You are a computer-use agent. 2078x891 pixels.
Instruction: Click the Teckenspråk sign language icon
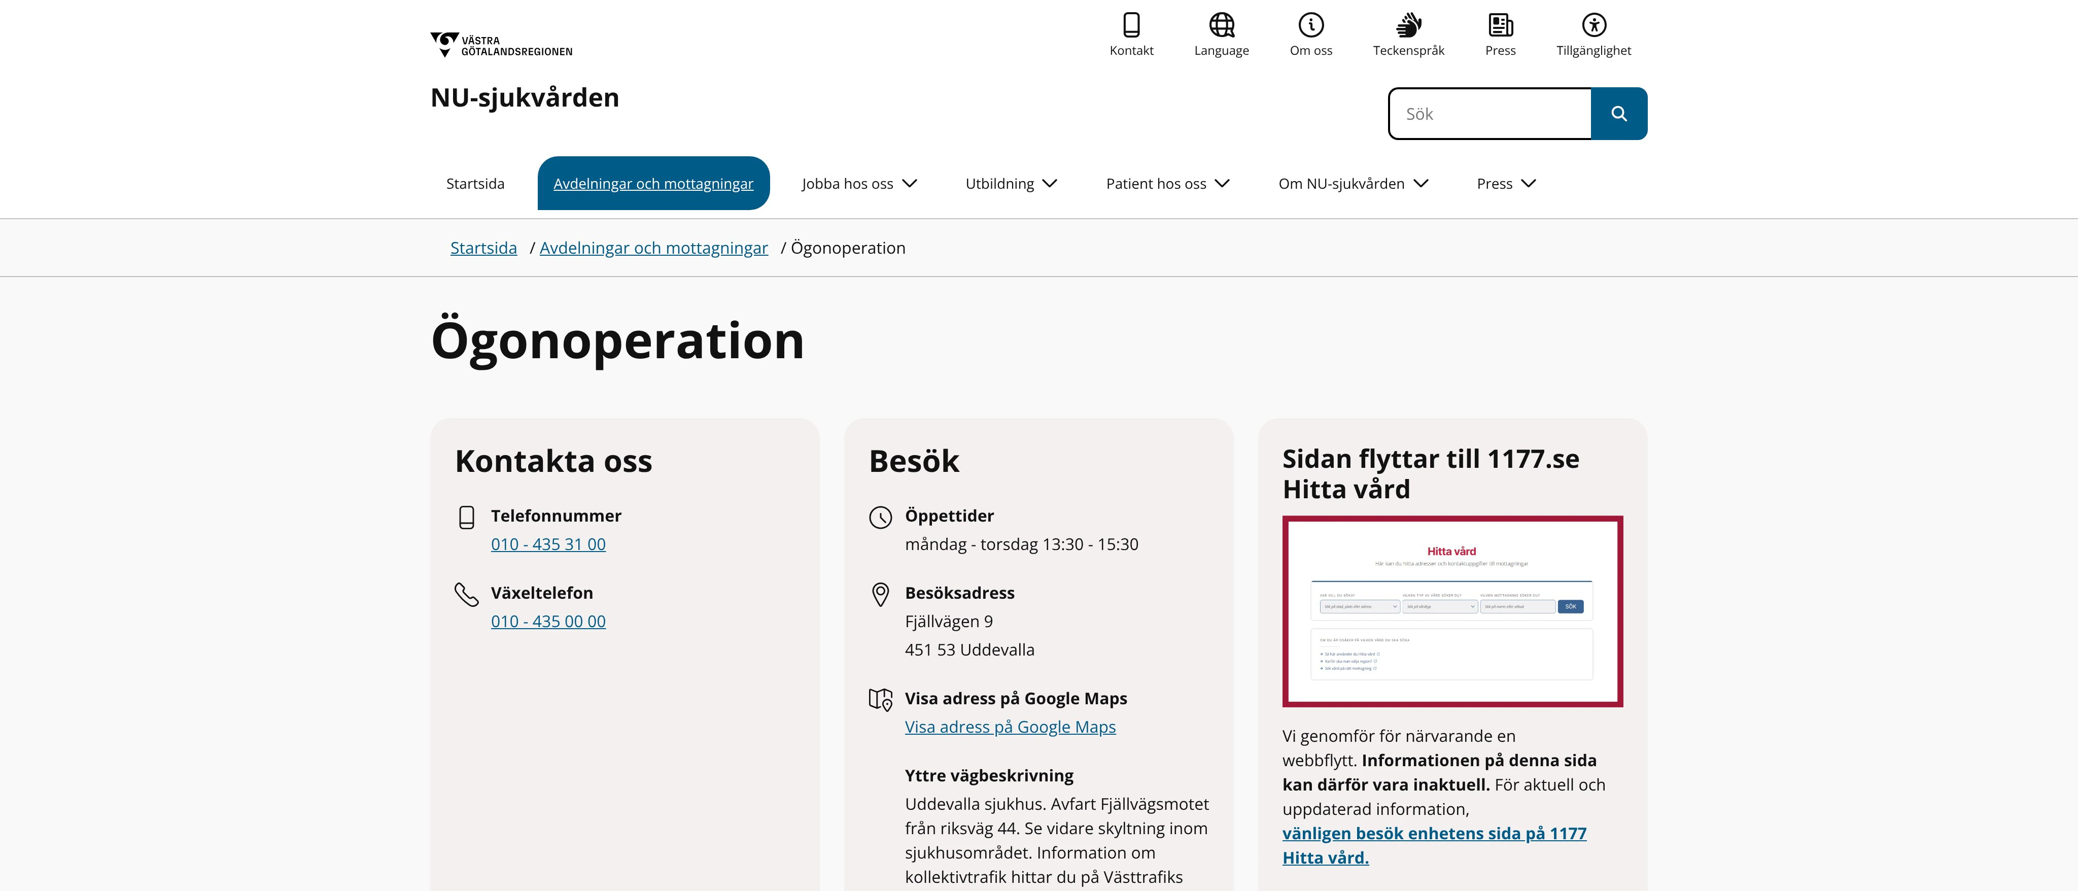pyautogui.click(x=1408, y=25)
